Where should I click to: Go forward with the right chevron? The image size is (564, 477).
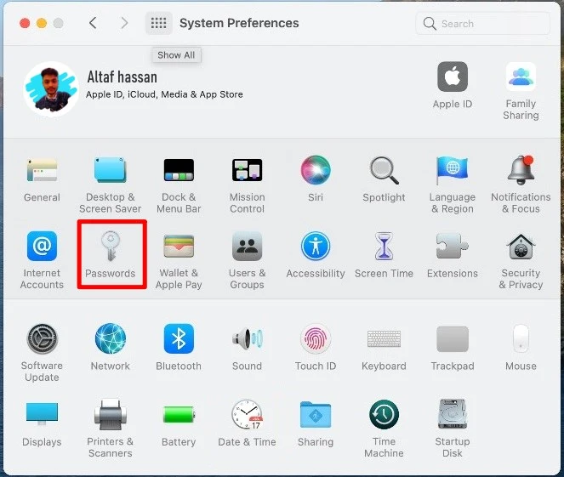tap(124, 23)
